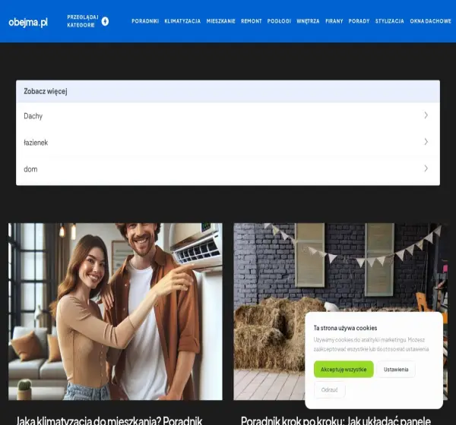Viewport: 456px width, 425px height.
Task: Expand the chevron next to Dachy
Action: pyautogui.click(x=426, y=115)
